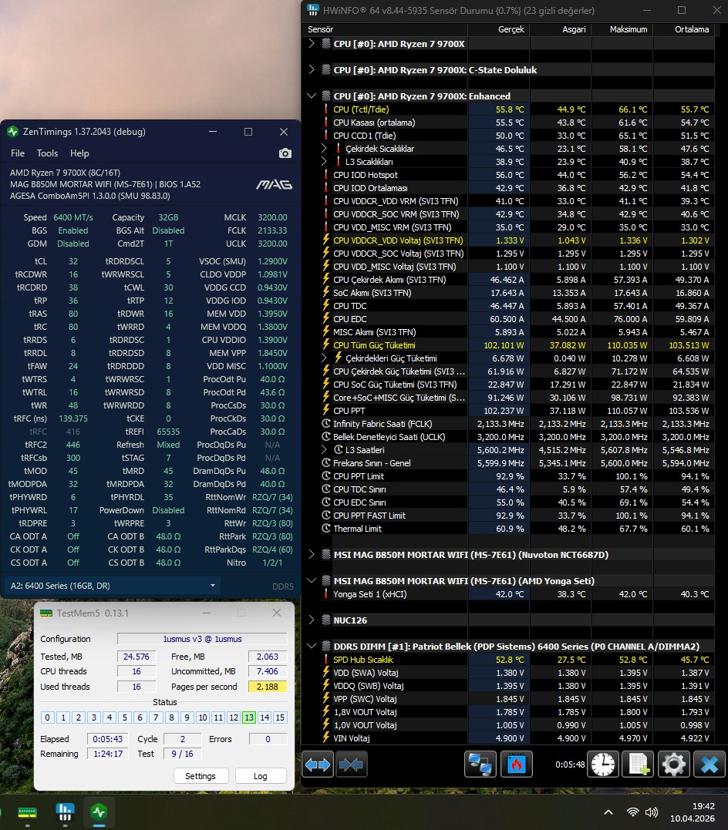The height and width of the screenshot is (830, 728).
Task: Click Ortalama column header
Action: pyautogui.click(x=684, y=29)
